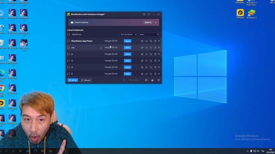
Task: Tick the checkbox for instance 5
Action: click(69, 74)
